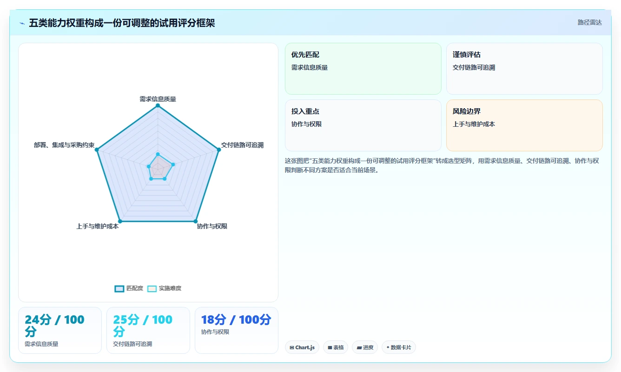This screenshot has height=372, width=621.
Task: Click the 匹配度 legend color box
Action: coord(119,288)
